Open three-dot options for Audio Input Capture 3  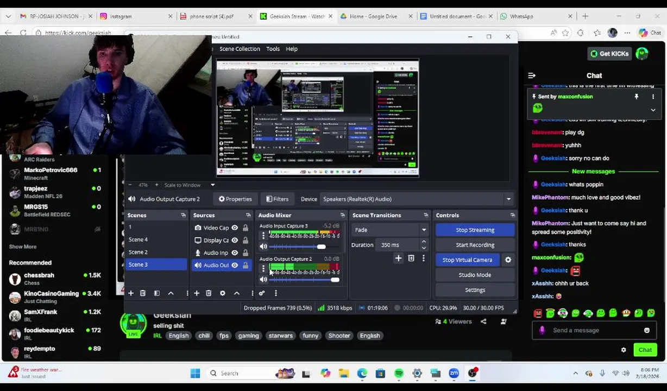coord(263,236)
